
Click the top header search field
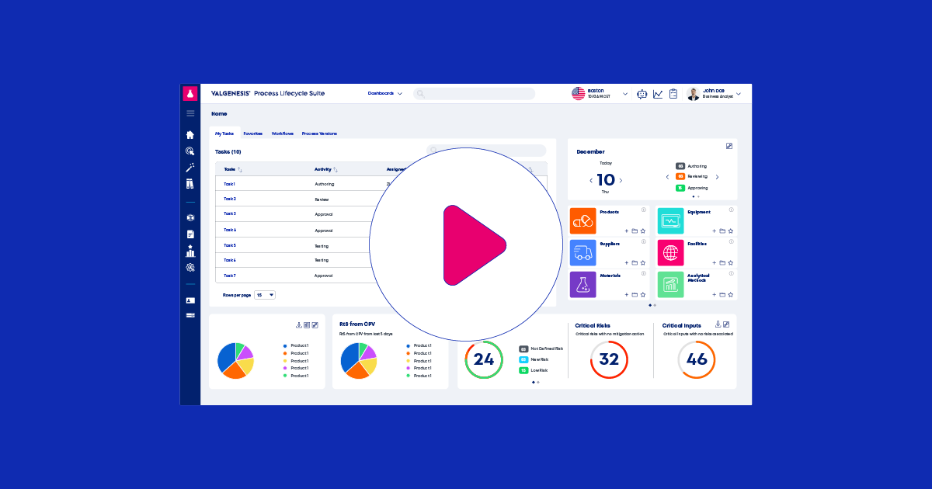pyautogui.click(x=474, y=94)
